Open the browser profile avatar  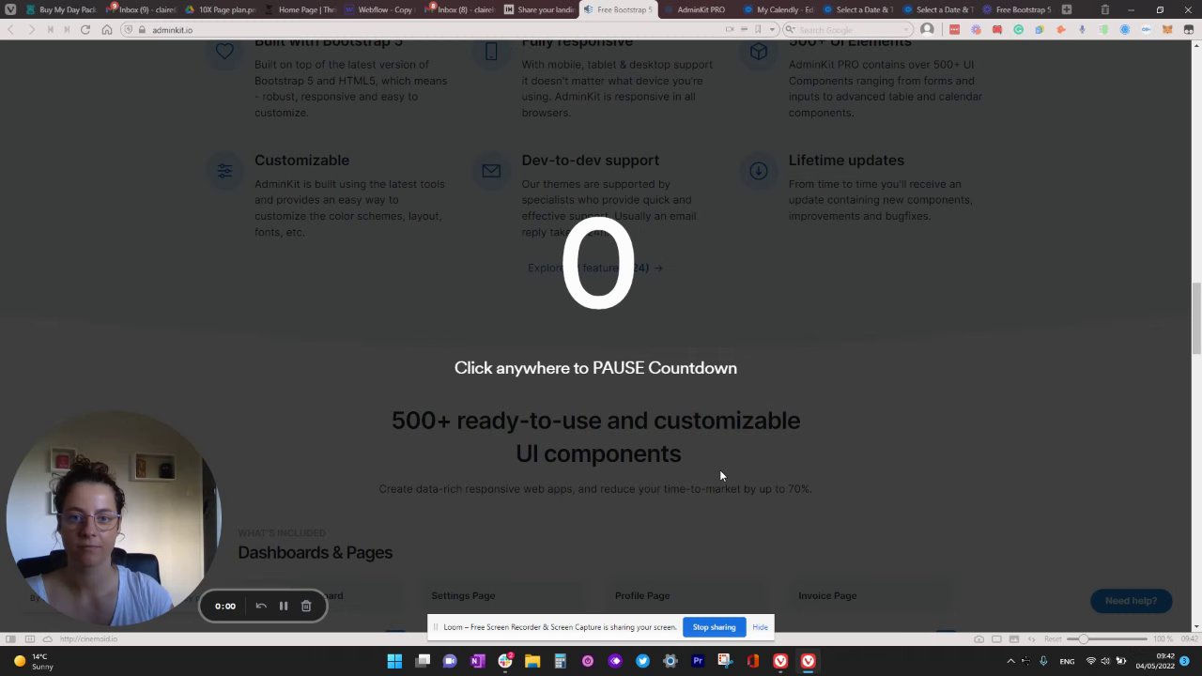[928, 30]
